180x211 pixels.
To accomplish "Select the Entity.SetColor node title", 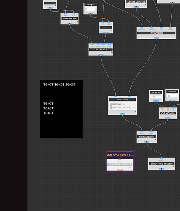I will (147, 137).
